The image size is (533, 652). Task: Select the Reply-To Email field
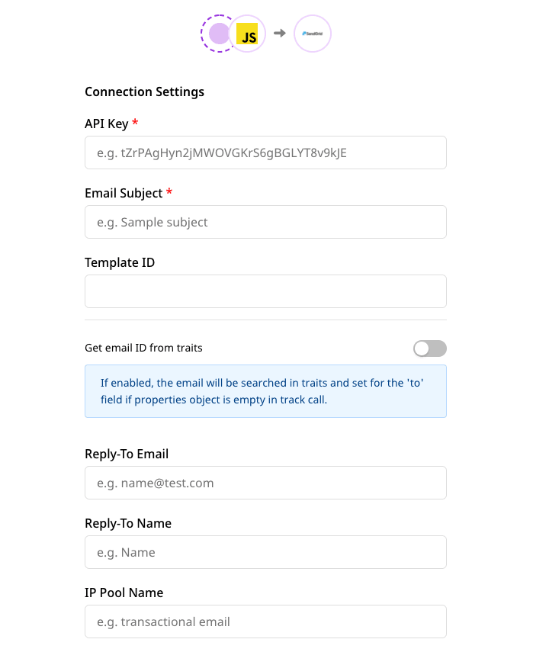[265, 483]
